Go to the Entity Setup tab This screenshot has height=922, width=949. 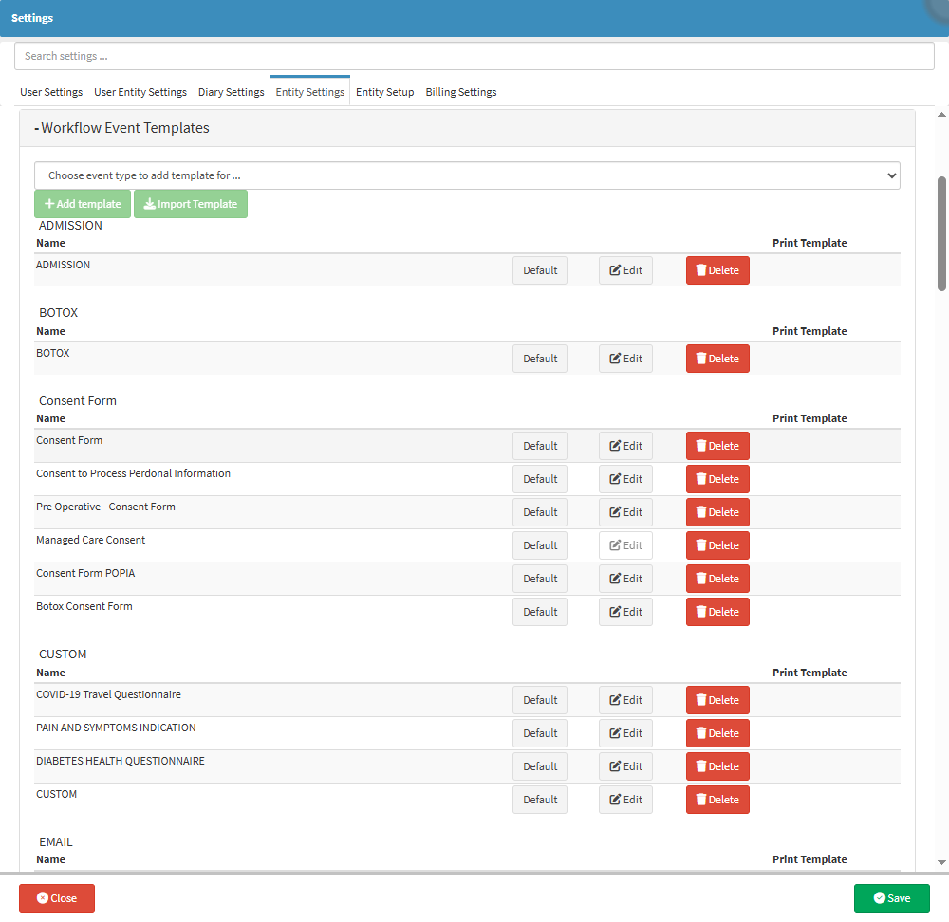(x=384, y=92)
